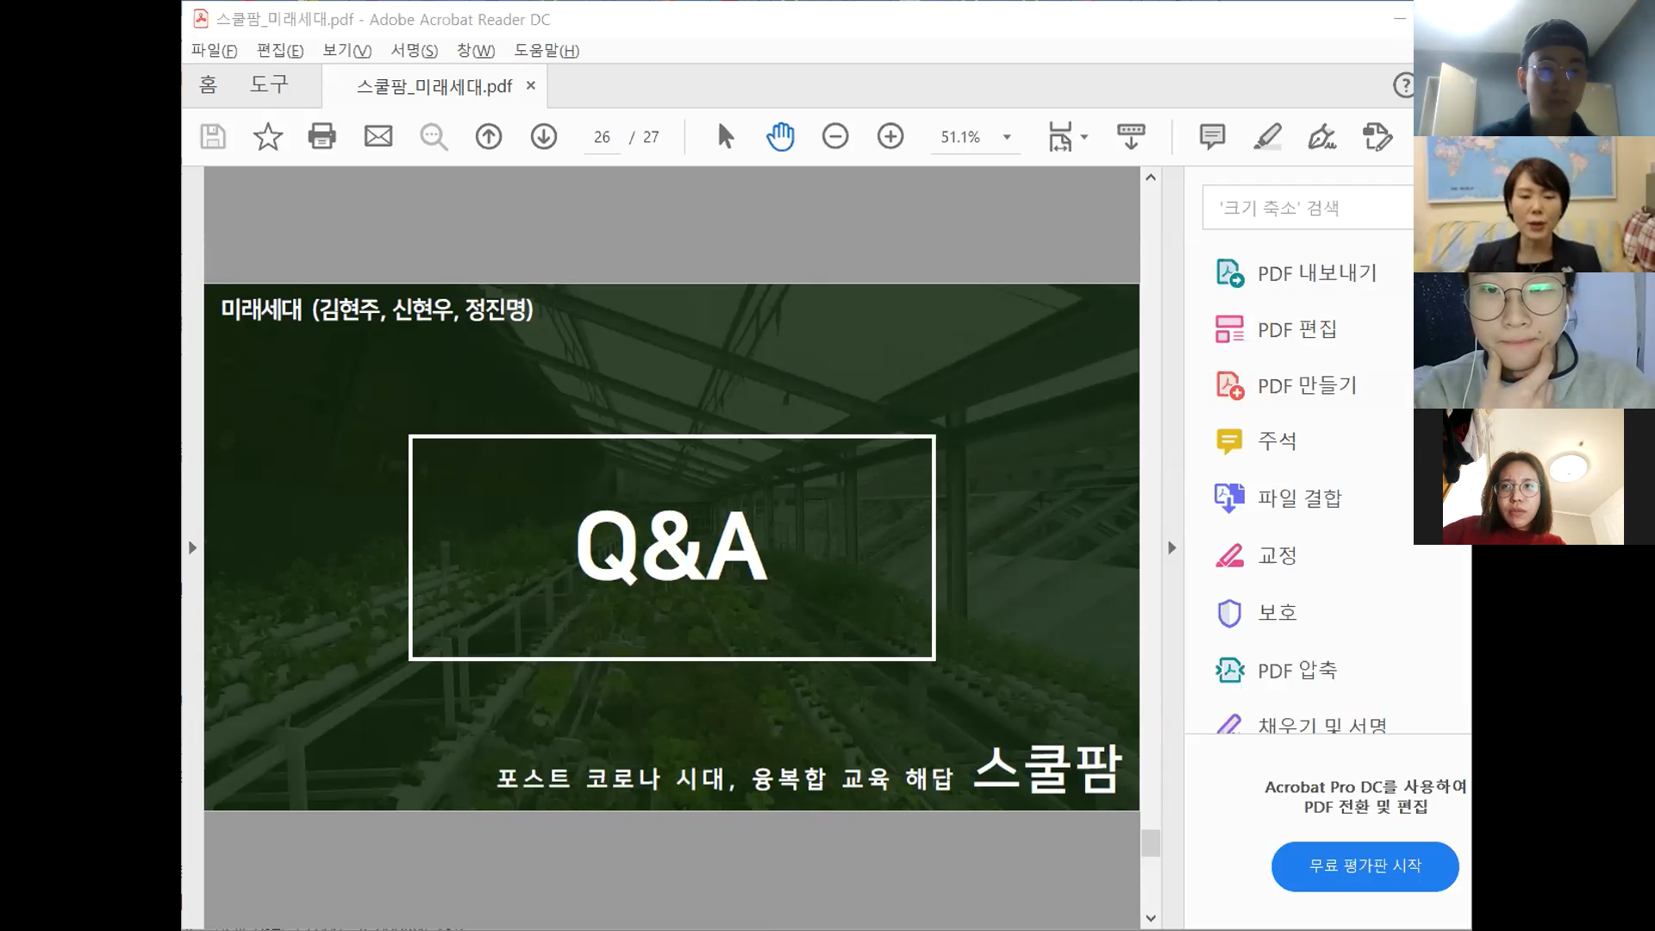The image size is (1655, 931).
Task: Click the 채우기 및 서명 label
Action: click(1322, 725)
